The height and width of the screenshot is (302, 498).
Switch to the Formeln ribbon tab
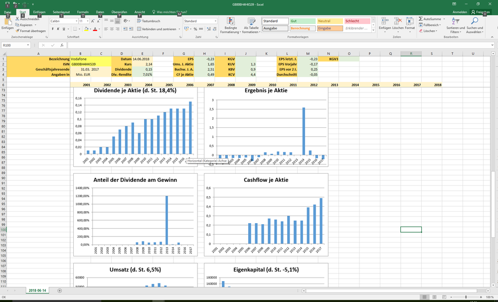[x=83, y=11]
